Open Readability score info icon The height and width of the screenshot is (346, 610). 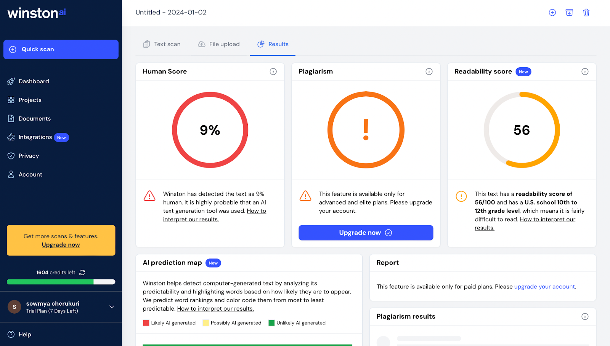[585, 72]
